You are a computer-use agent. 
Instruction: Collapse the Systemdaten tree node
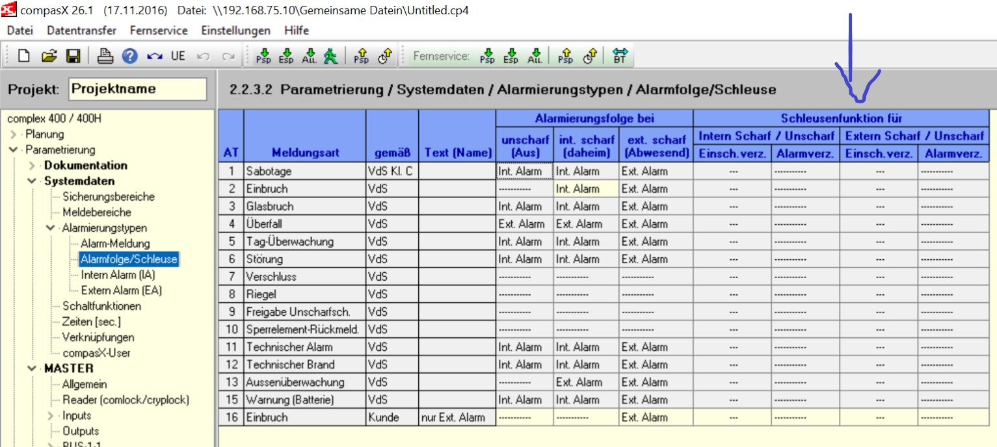coord(32,181)
